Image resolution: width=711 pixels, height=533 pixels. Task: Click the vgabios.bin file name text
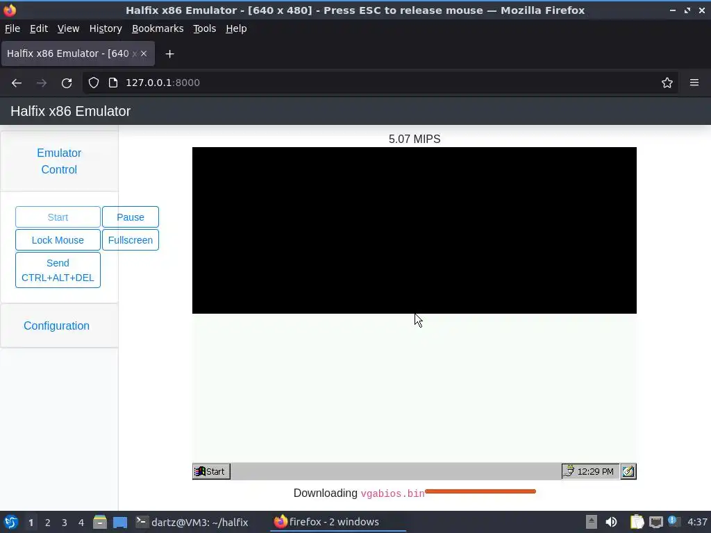tap(393, 493)
